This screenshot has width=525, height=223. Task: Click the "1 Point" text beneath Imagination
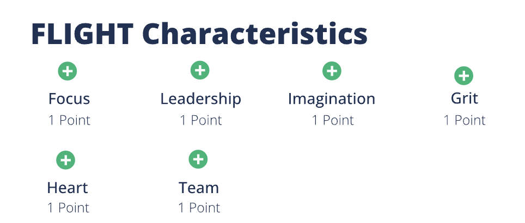coord(332,120)
